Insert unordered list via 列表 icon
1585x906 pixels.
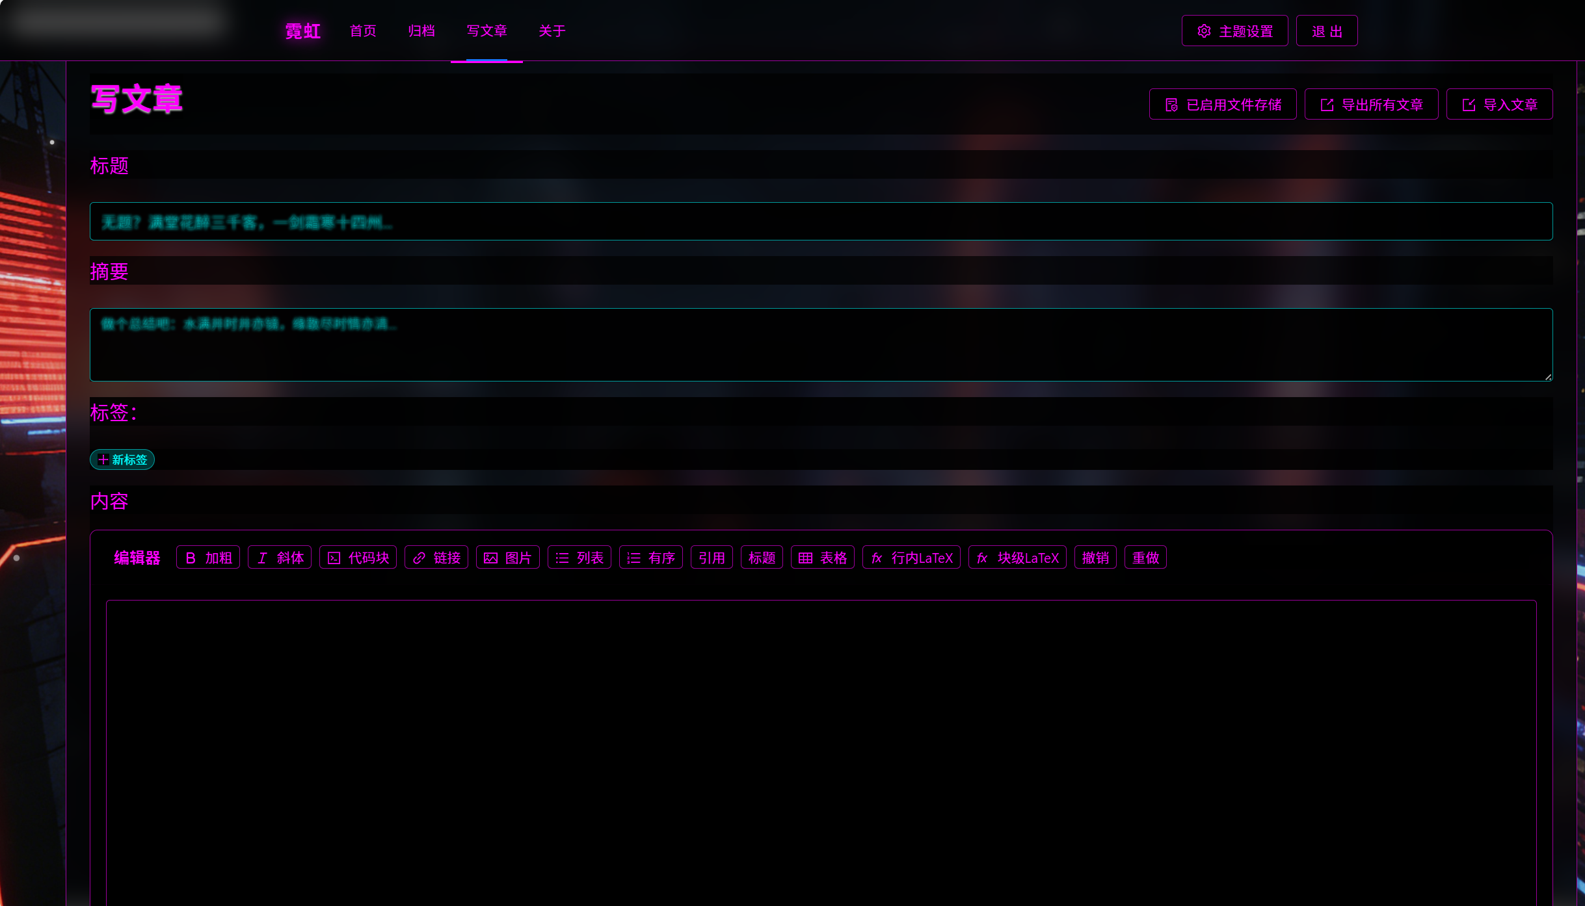point(562,558)
